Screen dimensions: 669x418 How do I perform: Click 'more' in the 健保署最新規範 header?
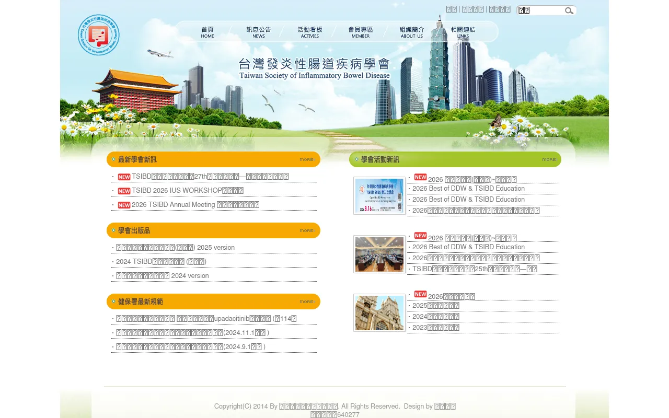(307, 301)
